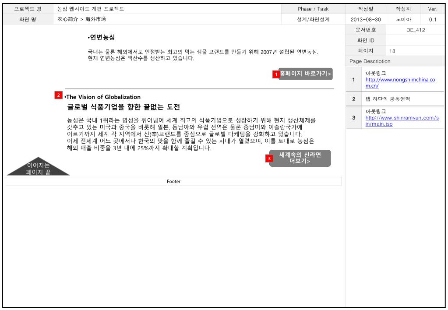448x310 pixels.
Task: Click 아웃링크 text in description row 3
Action: click(x=376, y=111)
